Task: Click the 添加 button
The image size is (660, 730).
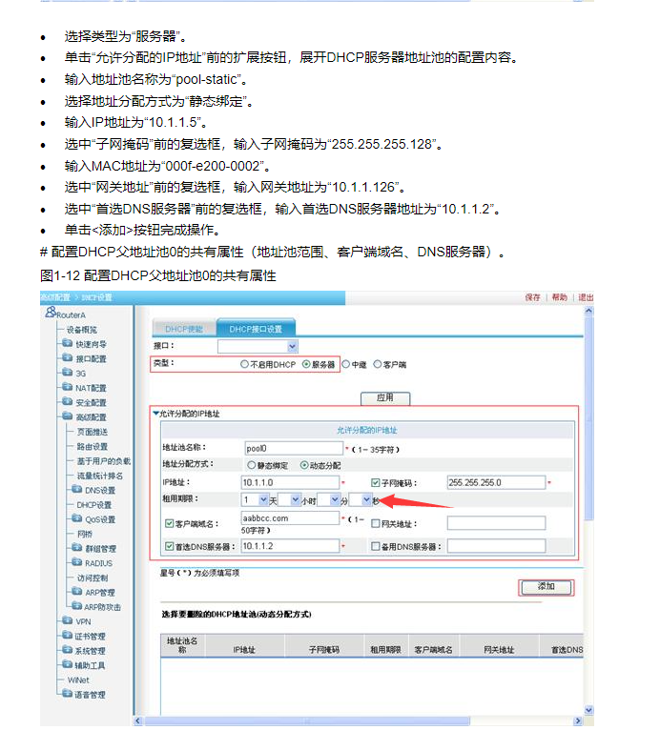Action: 546,587
